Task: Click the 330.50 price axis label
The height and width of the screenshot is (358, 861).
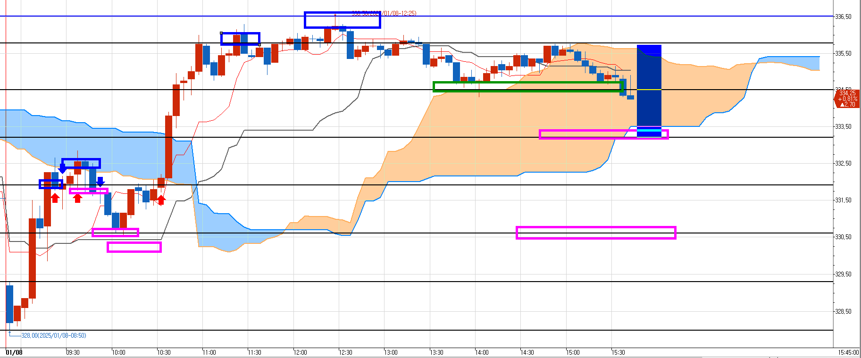Action: (844, 237)
